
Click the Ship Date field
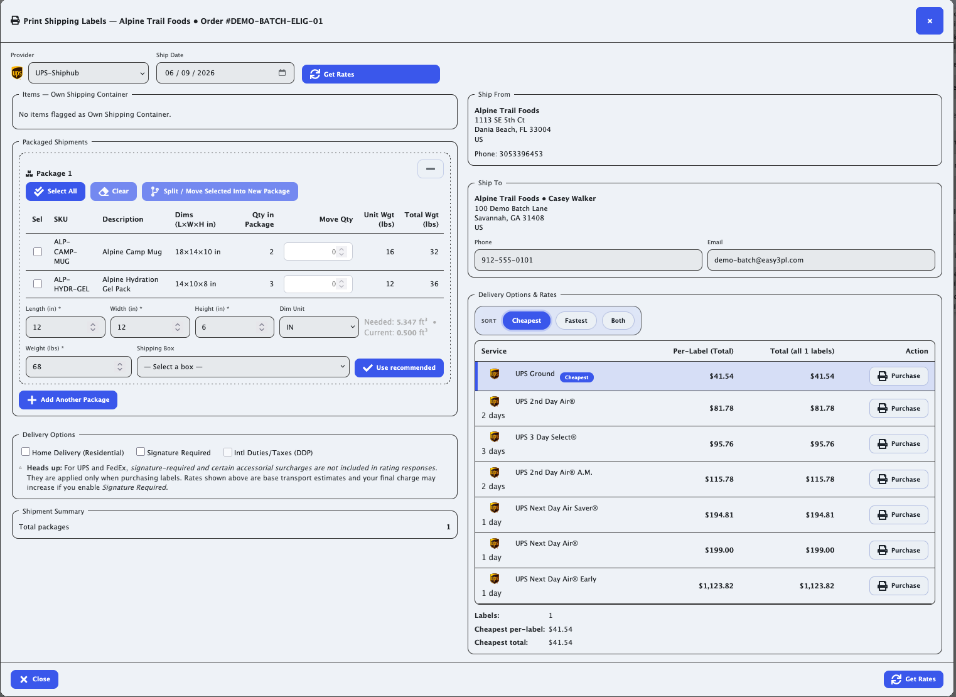(x=225, y=73)
